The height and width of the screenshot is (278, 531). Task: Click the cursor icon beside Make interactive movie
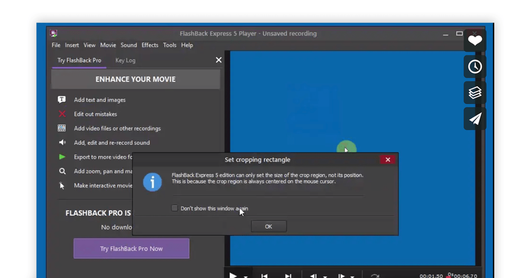pos(62,185)
